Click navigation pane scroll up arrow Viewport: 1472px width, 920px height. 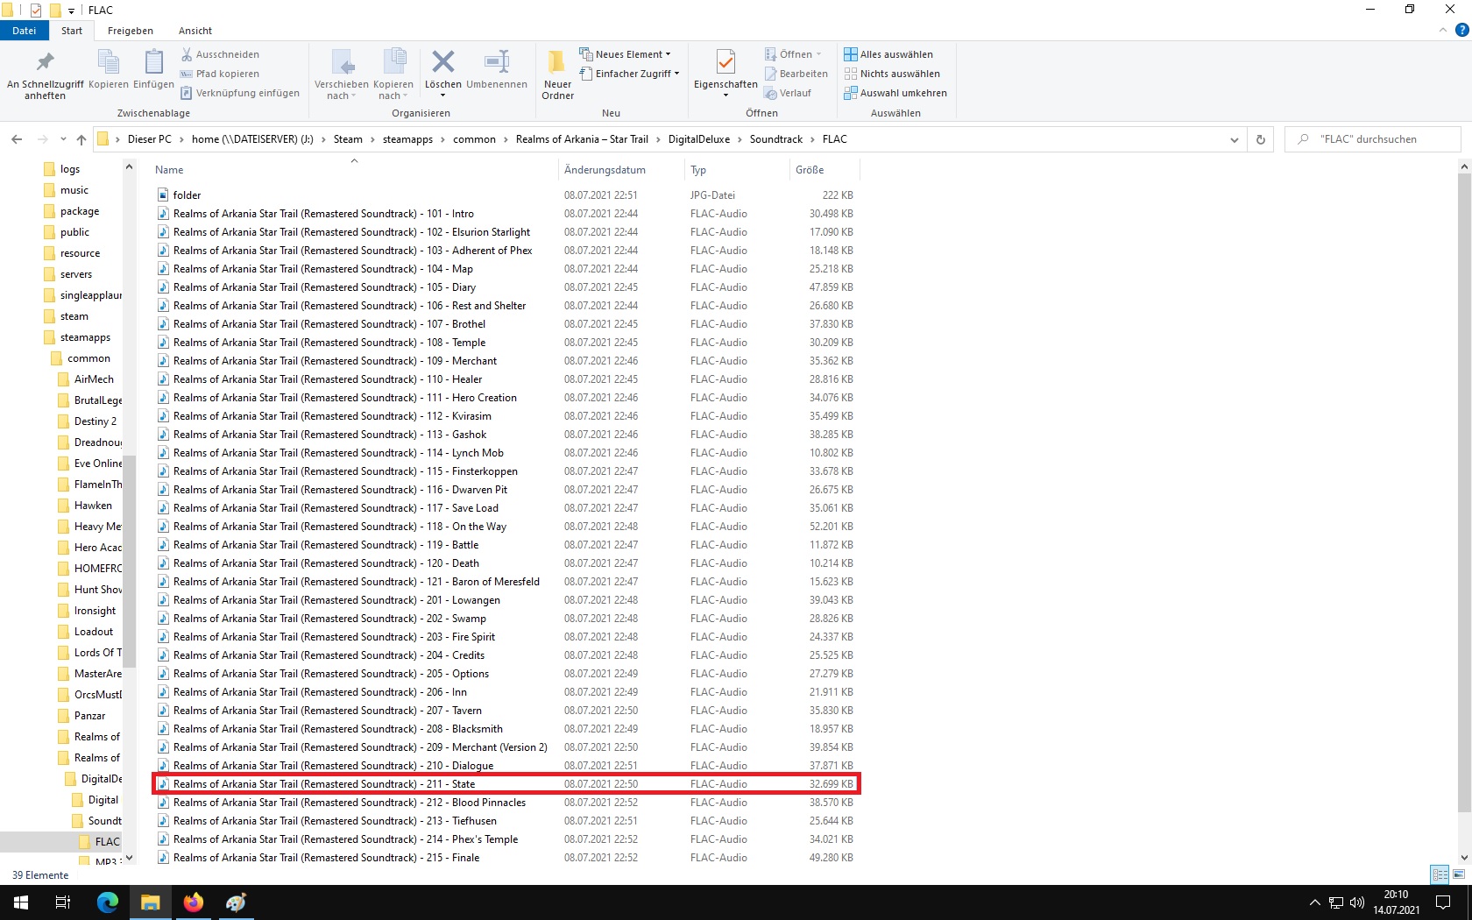(129, 166)
